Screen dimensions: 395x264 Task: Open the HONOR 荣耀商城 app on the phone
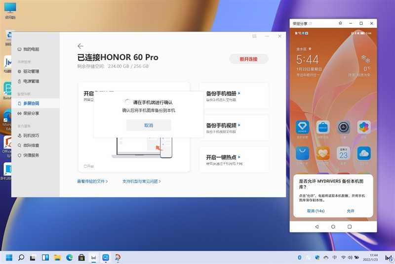point(323,128)
